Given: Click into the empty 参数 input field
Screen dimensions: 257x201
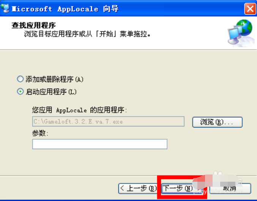Looking at the screenshot, I should click(100, 144).
